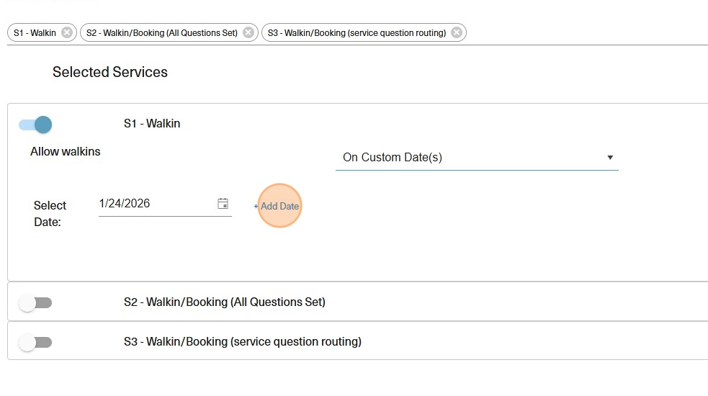The image size is (708, 396).
Task: Enable the S3 - Walkin/Booking toggle switch
Action: pyautogui.click(x=35, y=343)
